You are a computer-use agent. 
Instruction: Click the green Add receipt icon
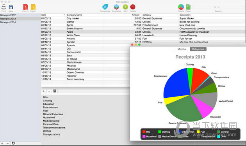tap(125, 7)
